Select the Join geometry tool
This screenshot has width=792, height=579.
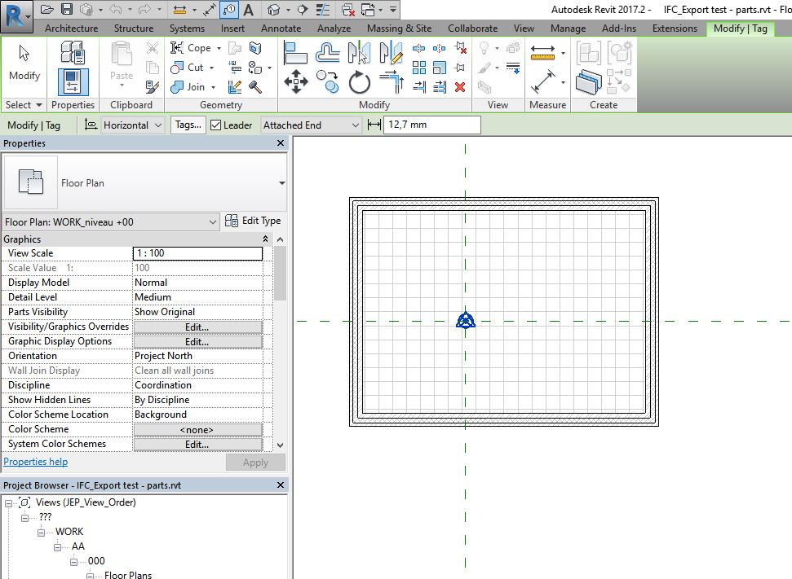[x=191, y=86]
